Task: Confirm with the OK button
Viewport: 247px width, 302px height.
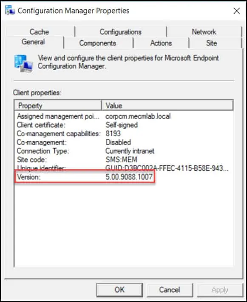Action: point(119,290)
